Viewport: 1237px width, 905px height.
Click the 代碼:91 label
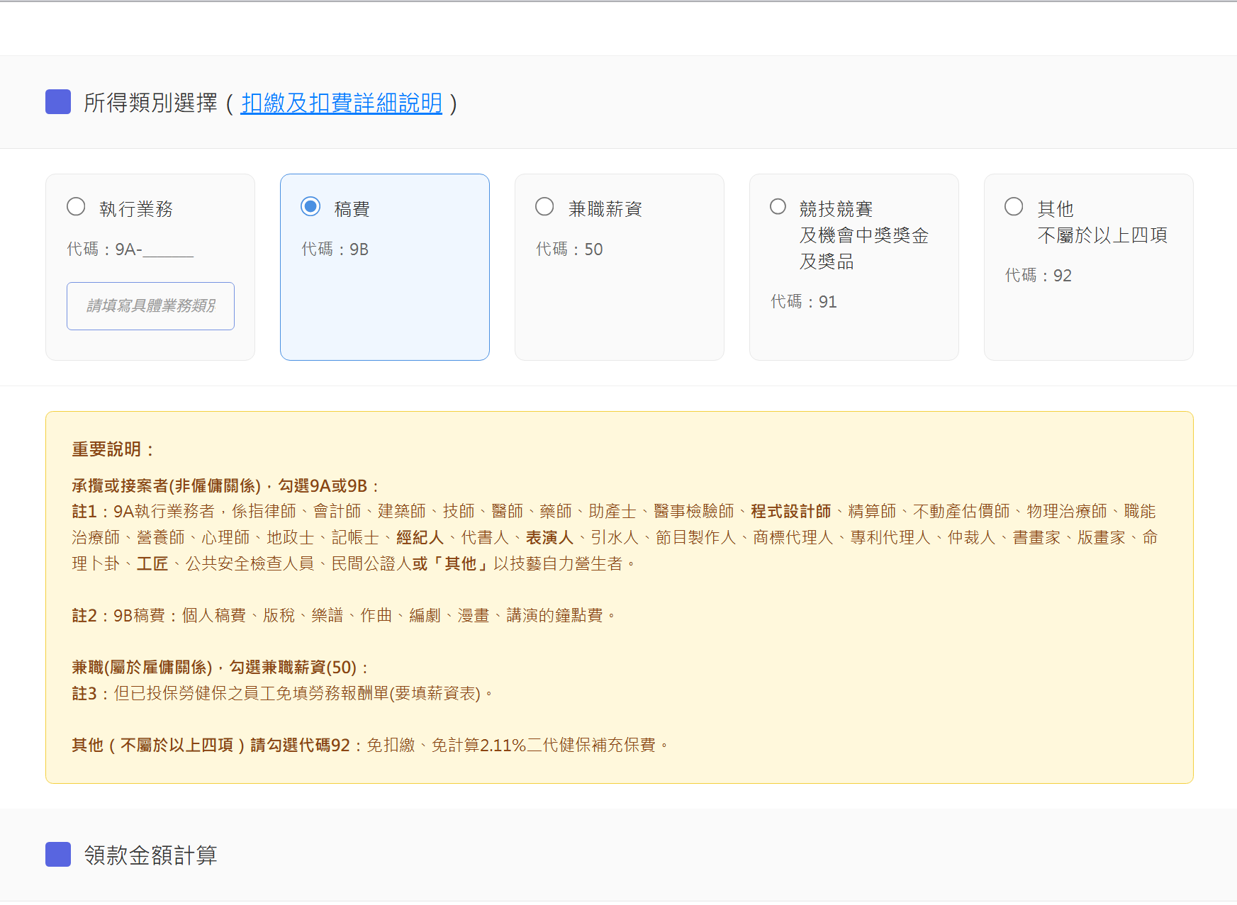[x=803, y=301]
